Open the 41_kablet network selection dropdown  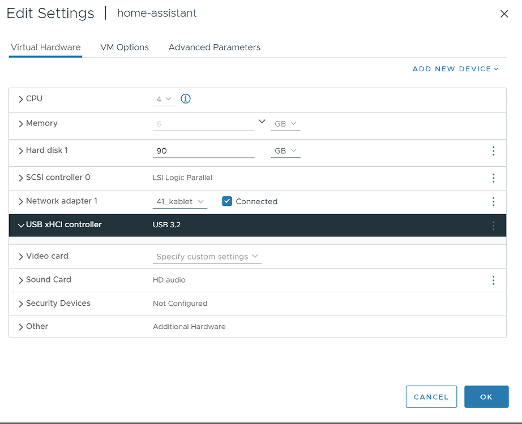tap(179, 201)
